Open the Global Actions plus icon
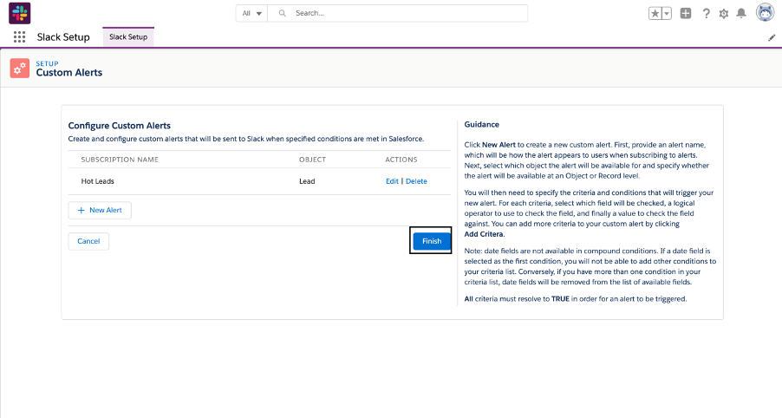 coord(686,14)
